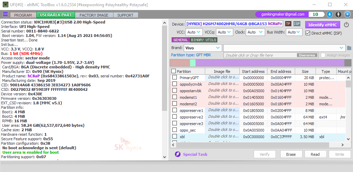Viewport: 353px width, 172px height.
Task: Click the Image file cell for PrimaryGPT
Action: point(222,77)
